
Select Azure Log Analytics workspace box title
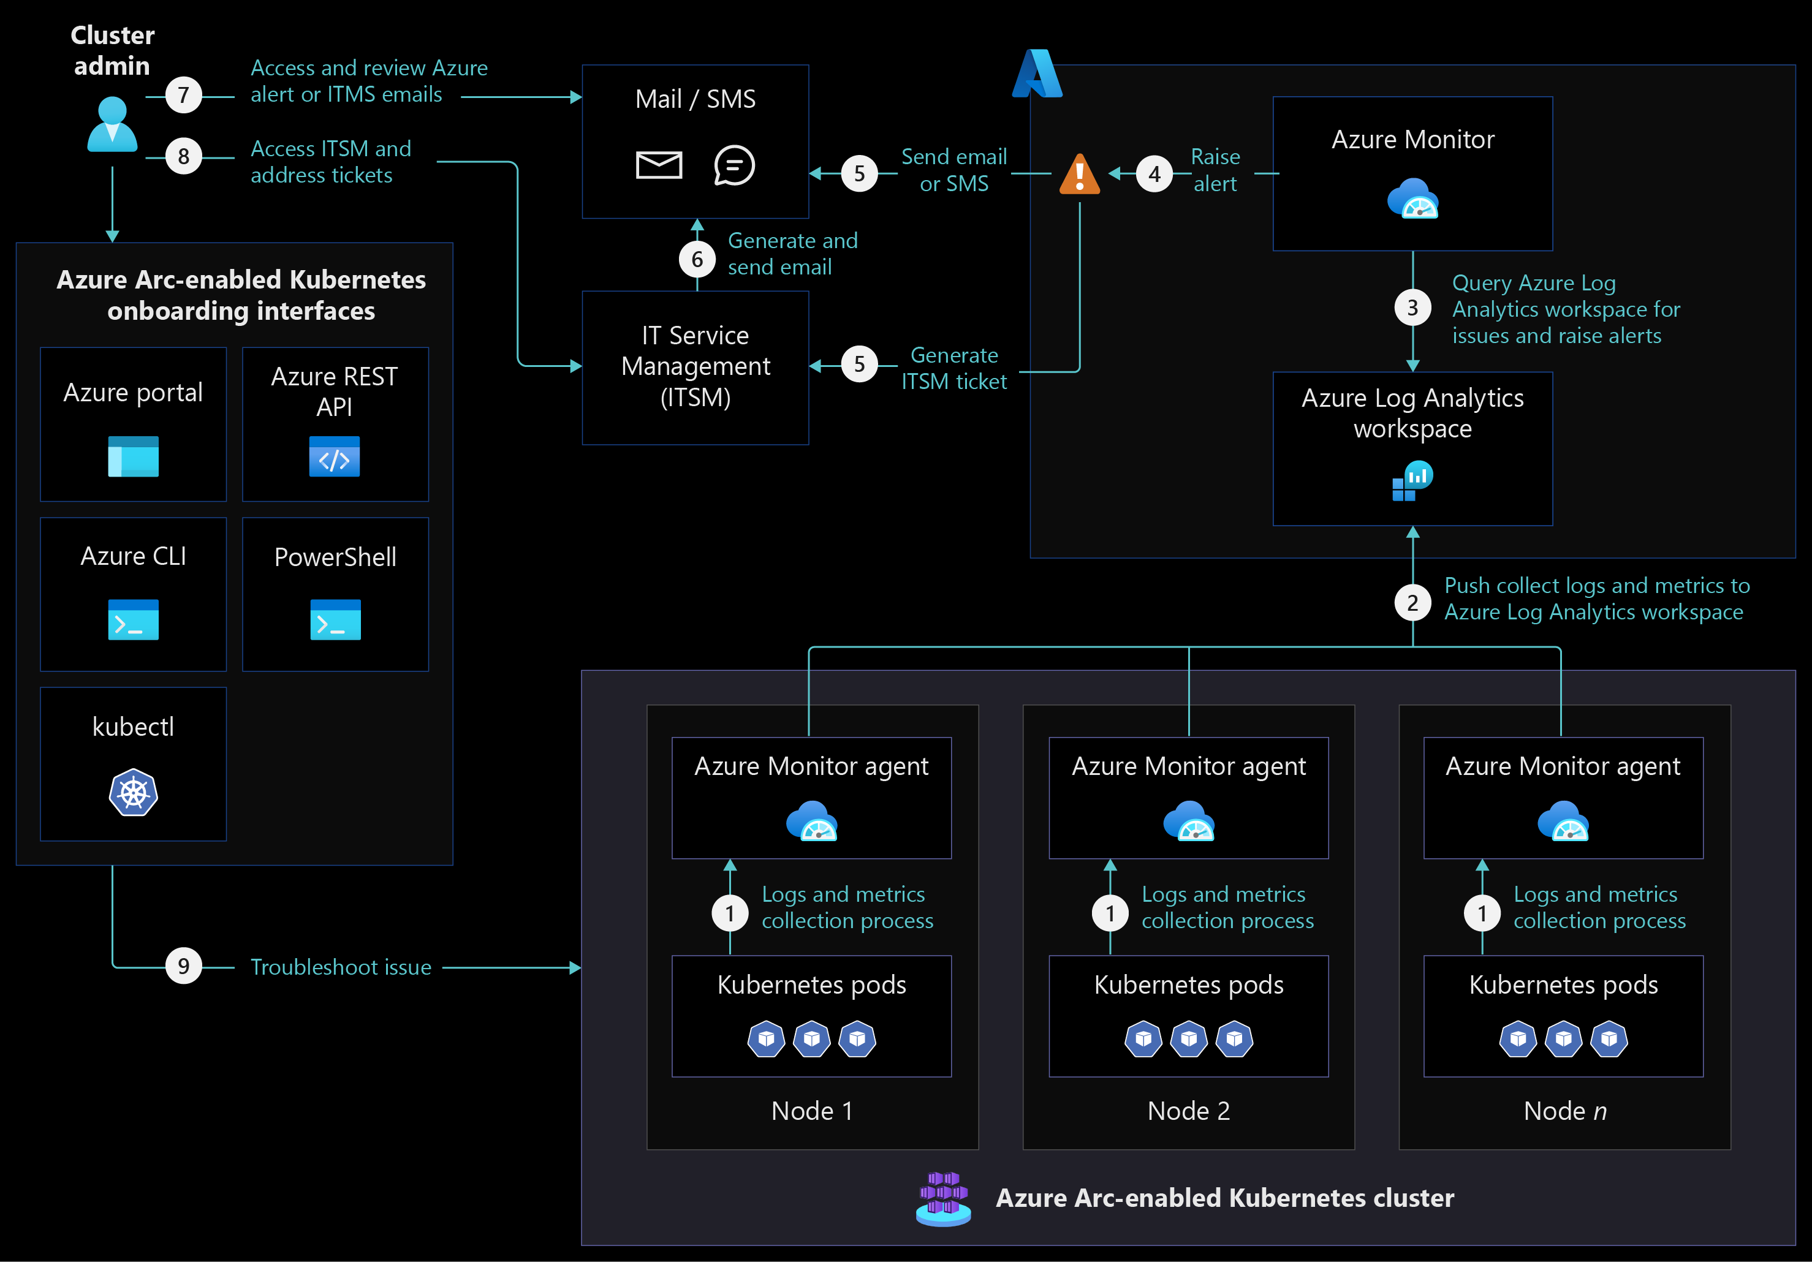[x=1412, y=414]
